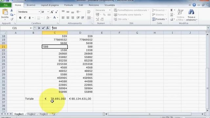Click the accounting currency format icon

[97, 14]
